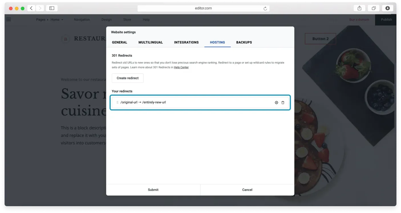Open the Design menu

[x=106, y=20]
